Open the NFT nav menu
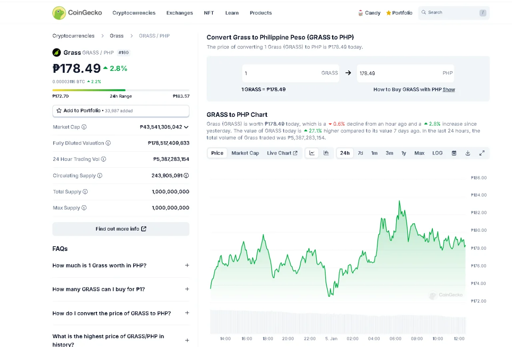This screenshot has width=512, height=347. tap(209, 13)
